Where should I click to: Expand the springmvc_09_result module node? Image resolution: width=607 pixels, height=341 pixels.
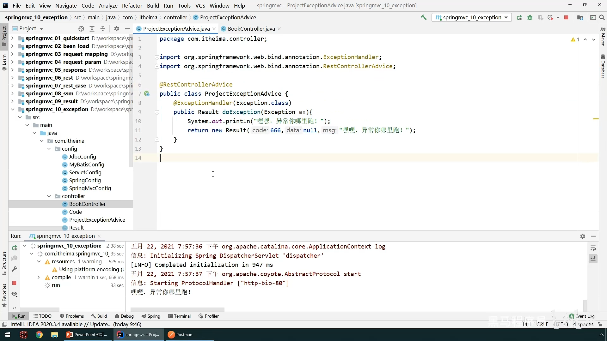pyautogui.click(x=12, y=101)
